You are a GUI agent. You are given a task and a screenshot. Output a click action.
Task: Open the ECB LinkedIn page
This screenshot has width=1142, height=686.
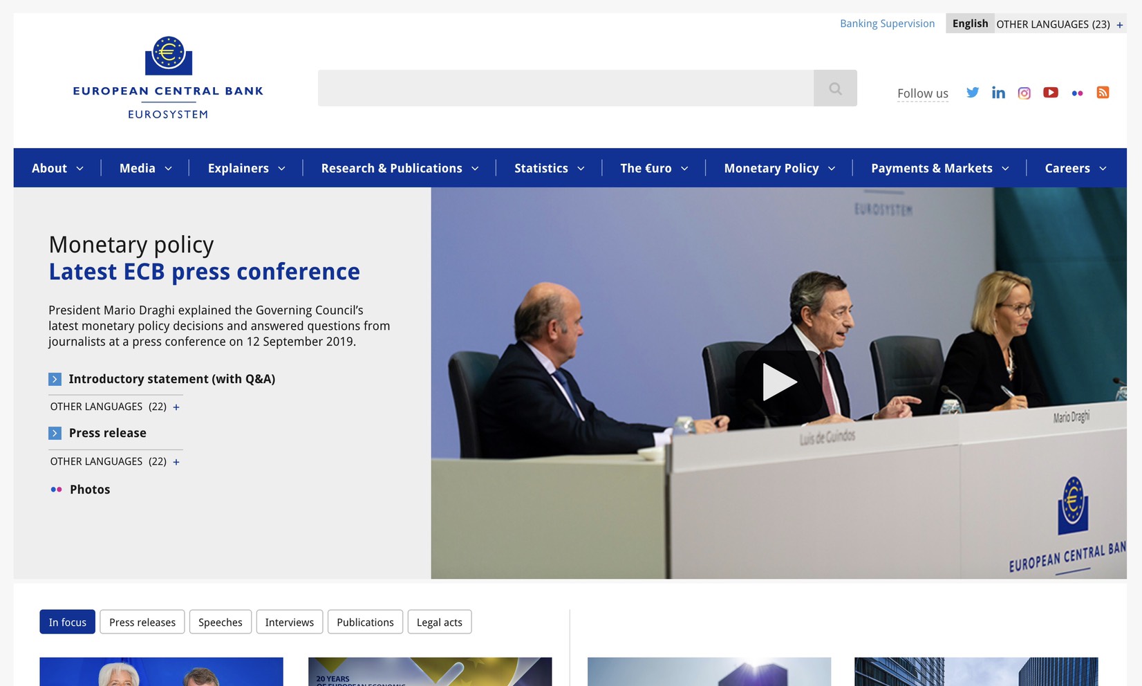(998, 93)
